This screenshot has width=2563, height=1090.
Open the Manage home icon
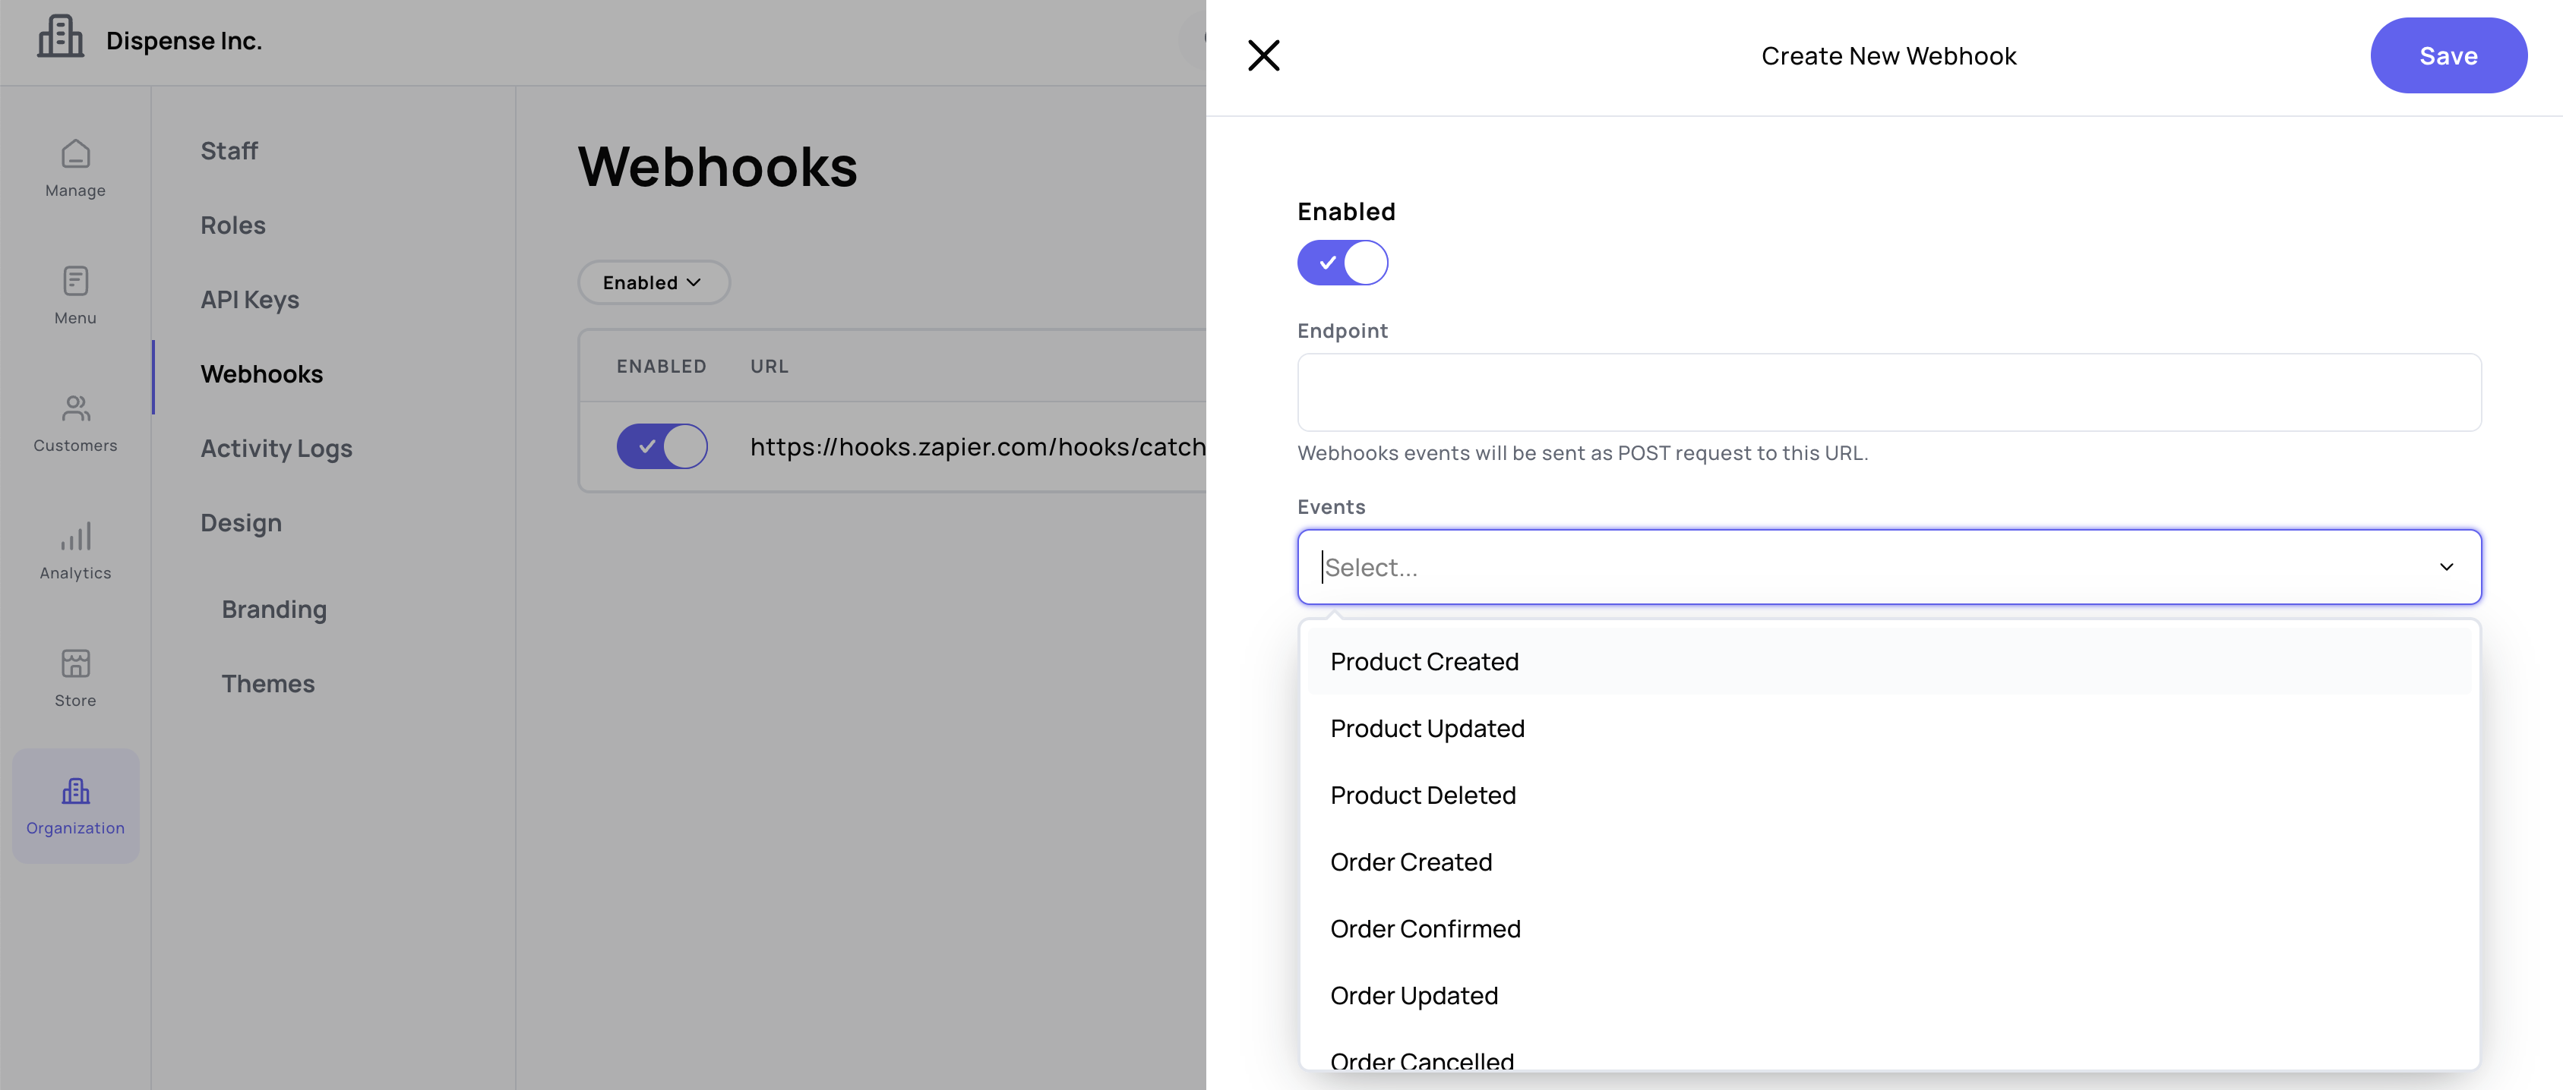76,154
